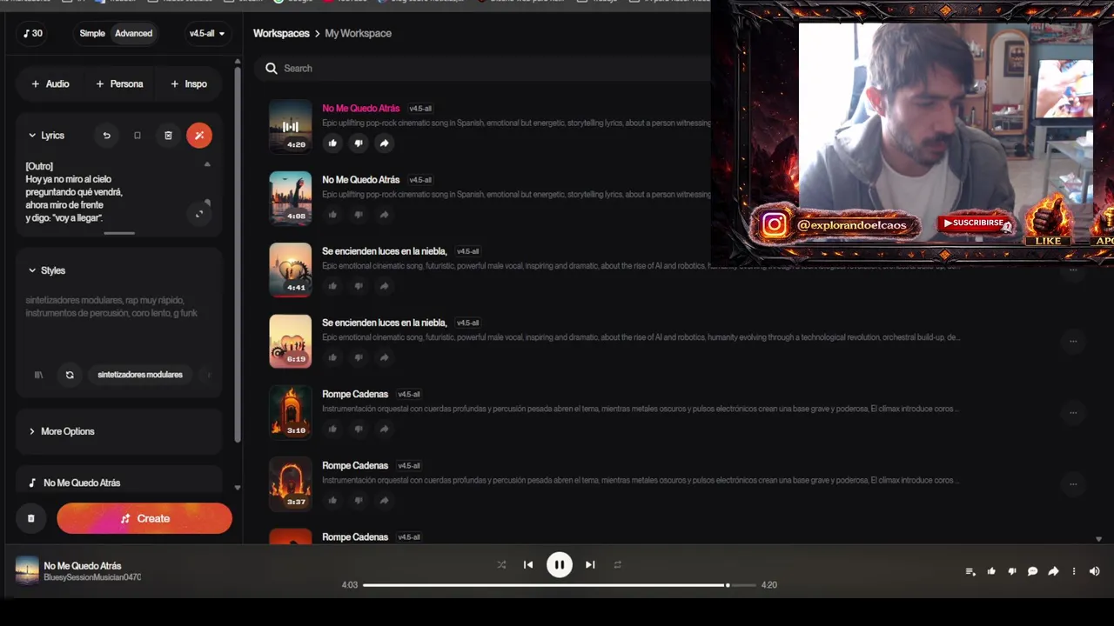The width and height of the screenshot is (1114, 626).
Task: Open My Workspace breadcrumb item
Action: 358,33
